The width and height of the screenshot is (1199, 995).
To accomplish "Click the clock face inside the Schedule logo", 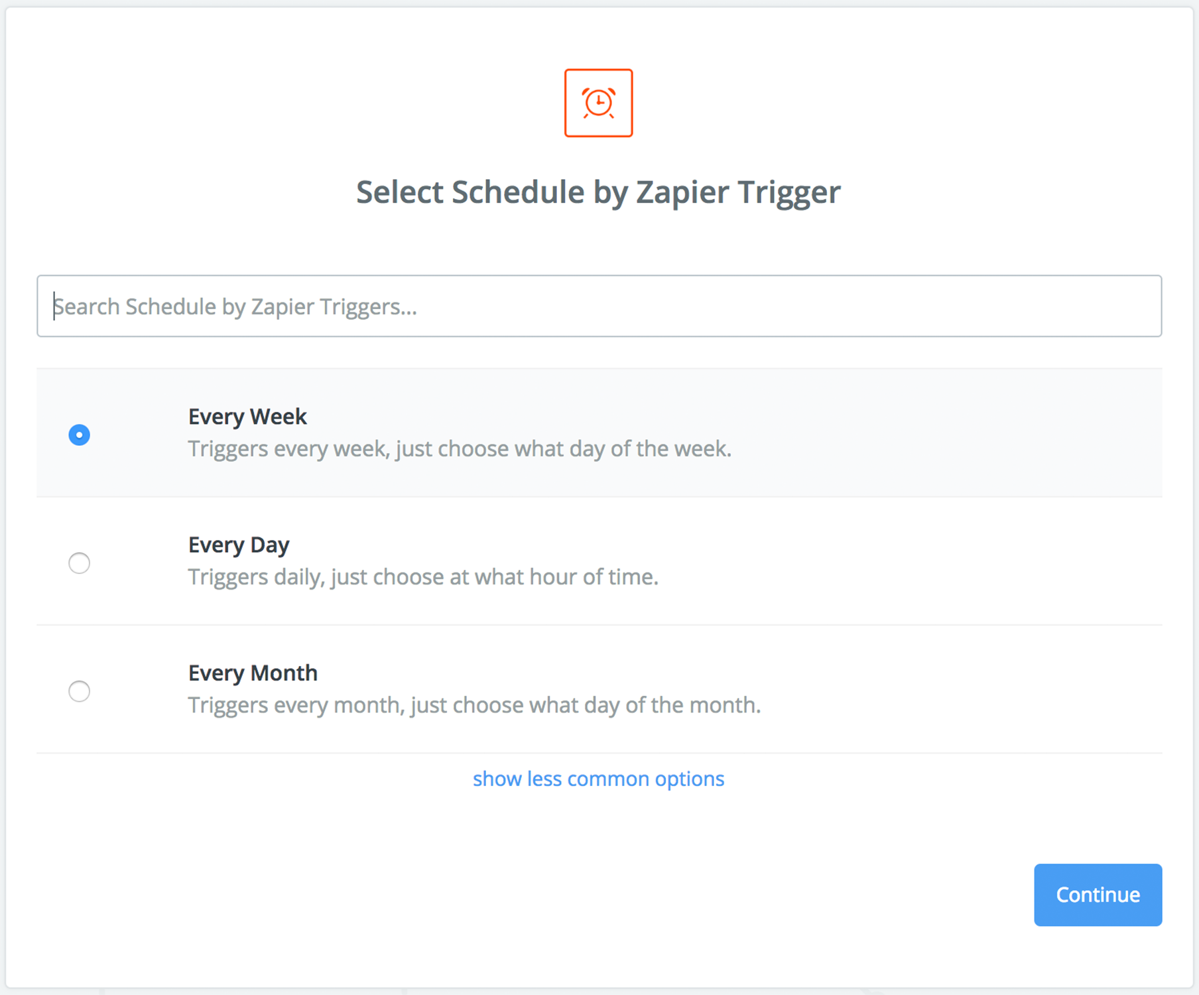I will 599,102.
